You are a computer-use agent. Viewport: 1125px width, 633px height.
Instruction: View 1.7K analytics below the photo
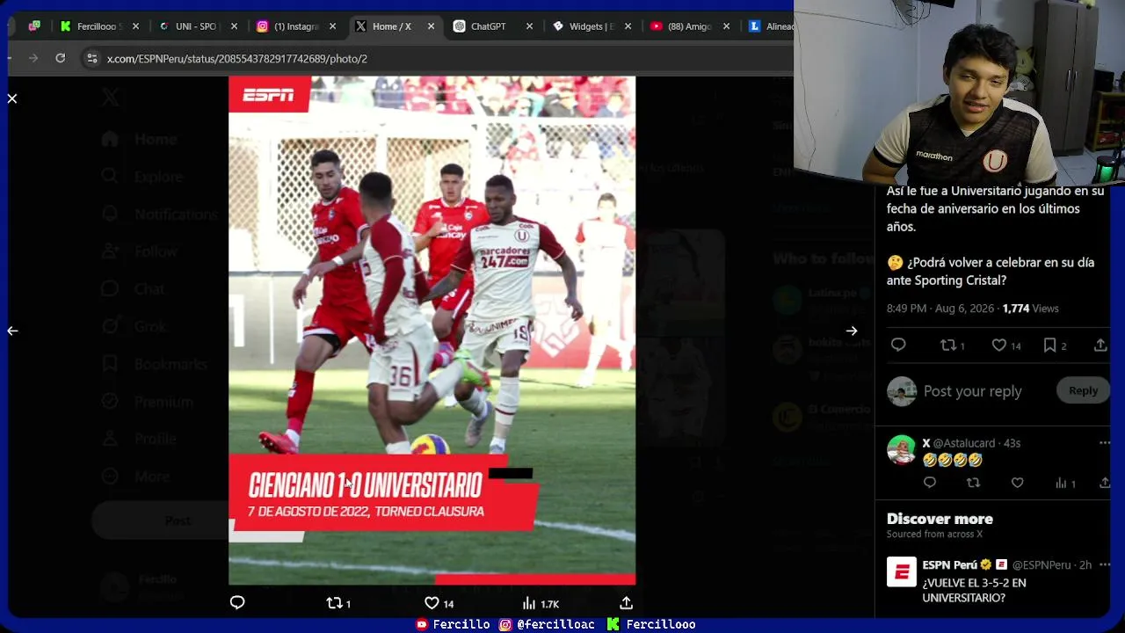(x=540, y=603)
